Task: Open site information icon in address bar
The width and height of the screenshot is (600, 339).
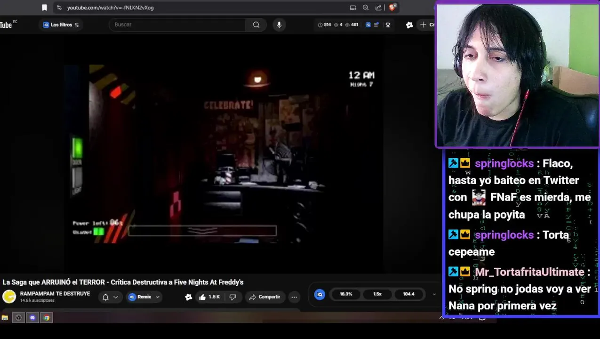Action: click(x=59, y=8)
